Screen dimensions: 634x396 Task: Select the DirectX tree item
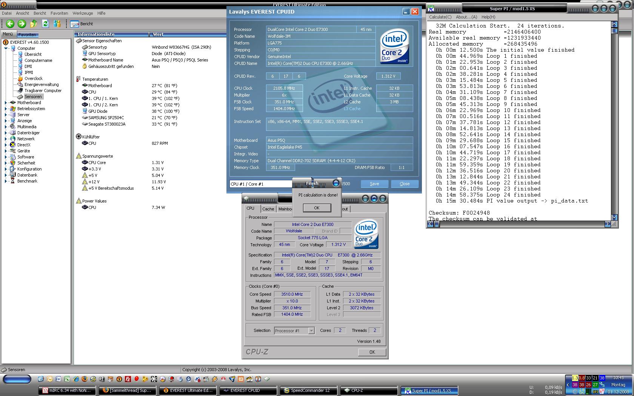(x=24, y=145)
